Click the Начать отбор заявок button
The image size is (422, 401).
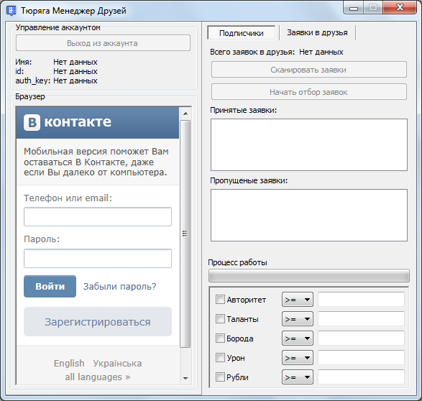308,92
